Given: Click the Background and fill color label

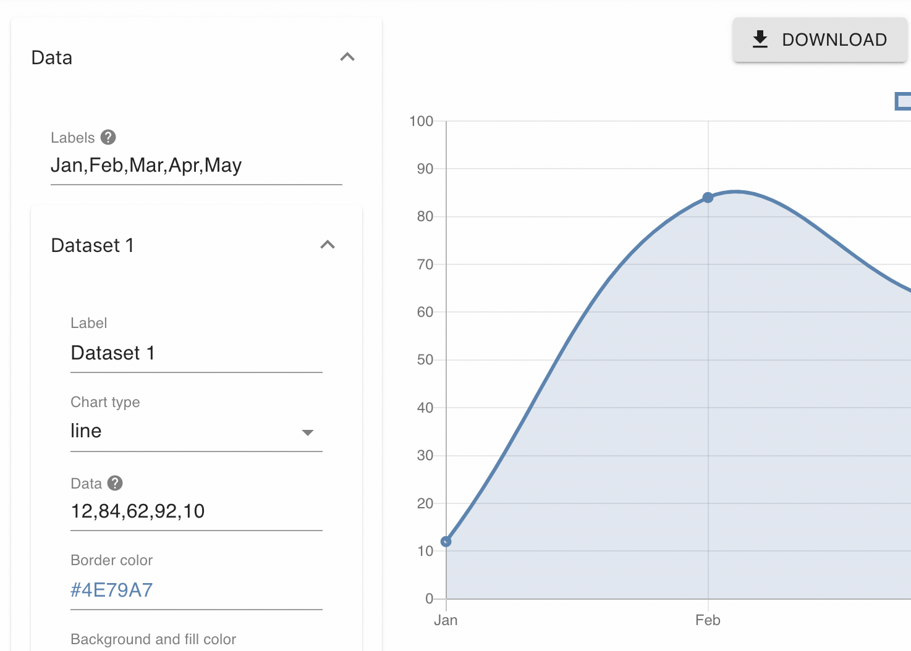Looking at the screenshot, I should pyautogui.click(x=153, y=639).
